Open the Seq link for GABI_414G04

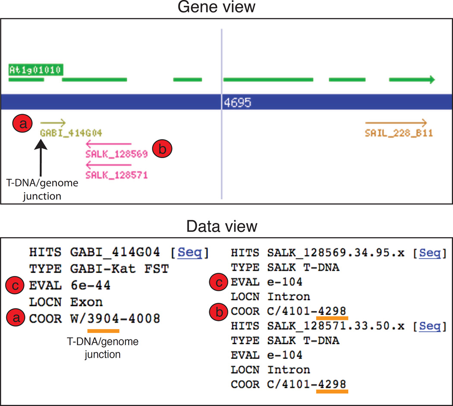pyautogui.click(x=189, y=252)
